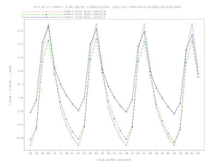Click the x-axis tick label 84
Image resolution: width=216 pixels, height=167 pixels.
(198, 153)
